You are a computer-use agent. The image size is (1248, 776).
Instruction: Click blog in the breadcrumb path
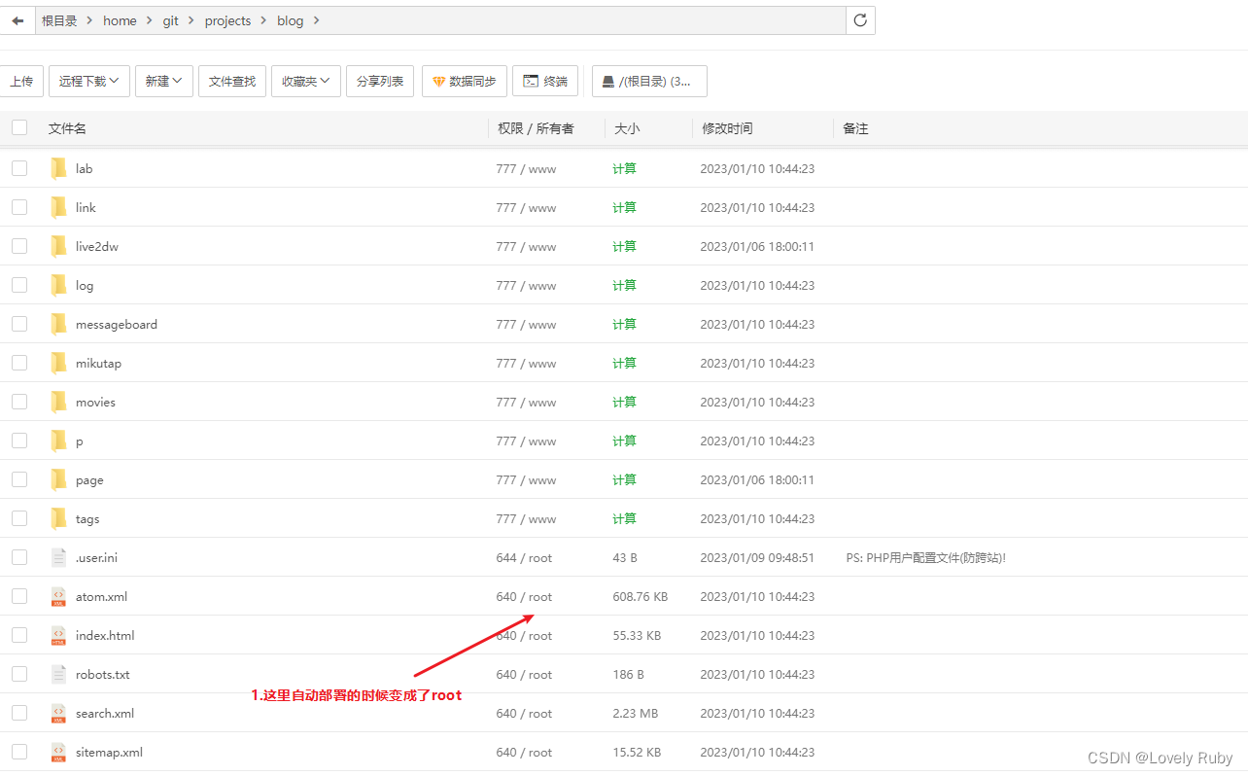[290, 20]
